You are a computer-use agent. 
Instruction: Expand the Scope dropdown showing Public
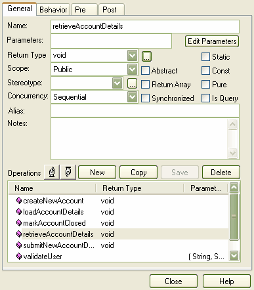pos(132,70)
